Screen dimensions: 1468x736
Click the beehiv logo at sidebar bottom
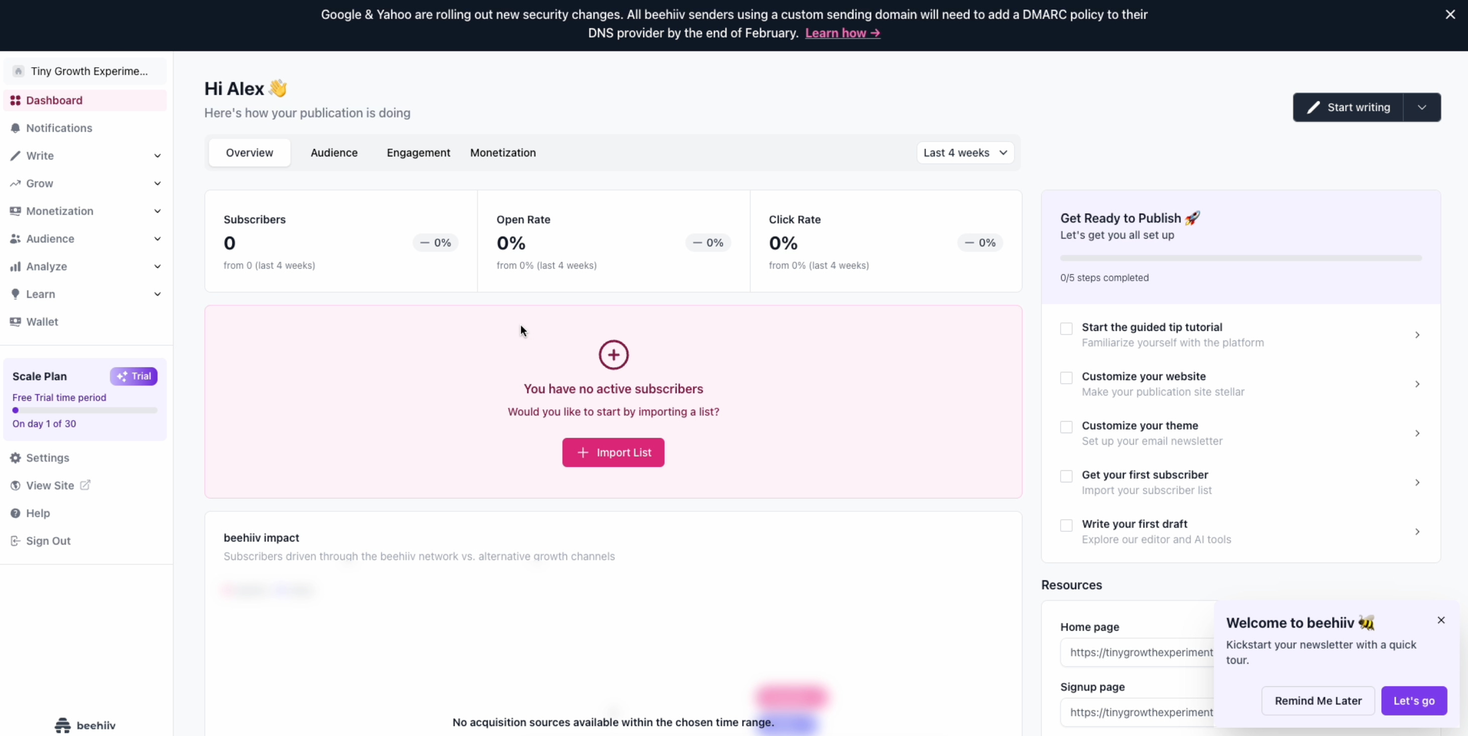(x=85, y=725)
